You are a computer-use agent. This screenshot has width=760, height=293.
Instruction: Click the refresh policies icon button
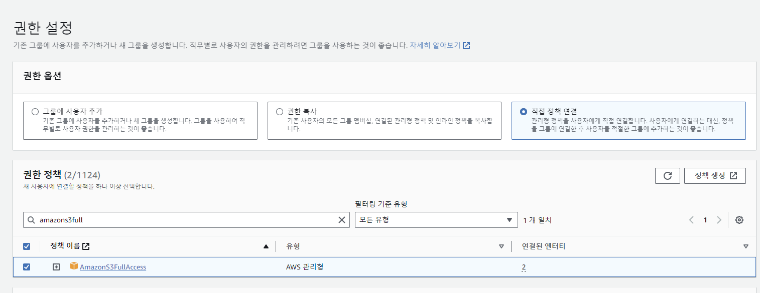667,176
